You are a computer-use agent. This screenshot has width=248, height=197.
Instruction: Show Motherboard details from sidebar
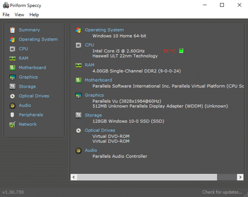[x=32, y=68]
